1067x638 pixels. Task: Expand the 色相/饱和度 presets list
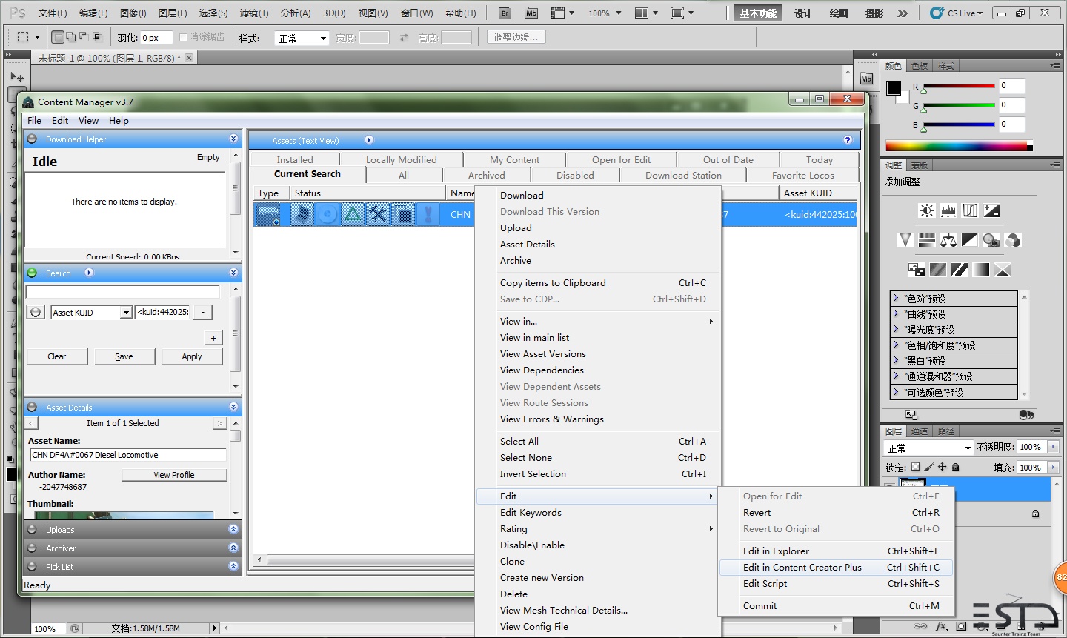click(896, 345)
